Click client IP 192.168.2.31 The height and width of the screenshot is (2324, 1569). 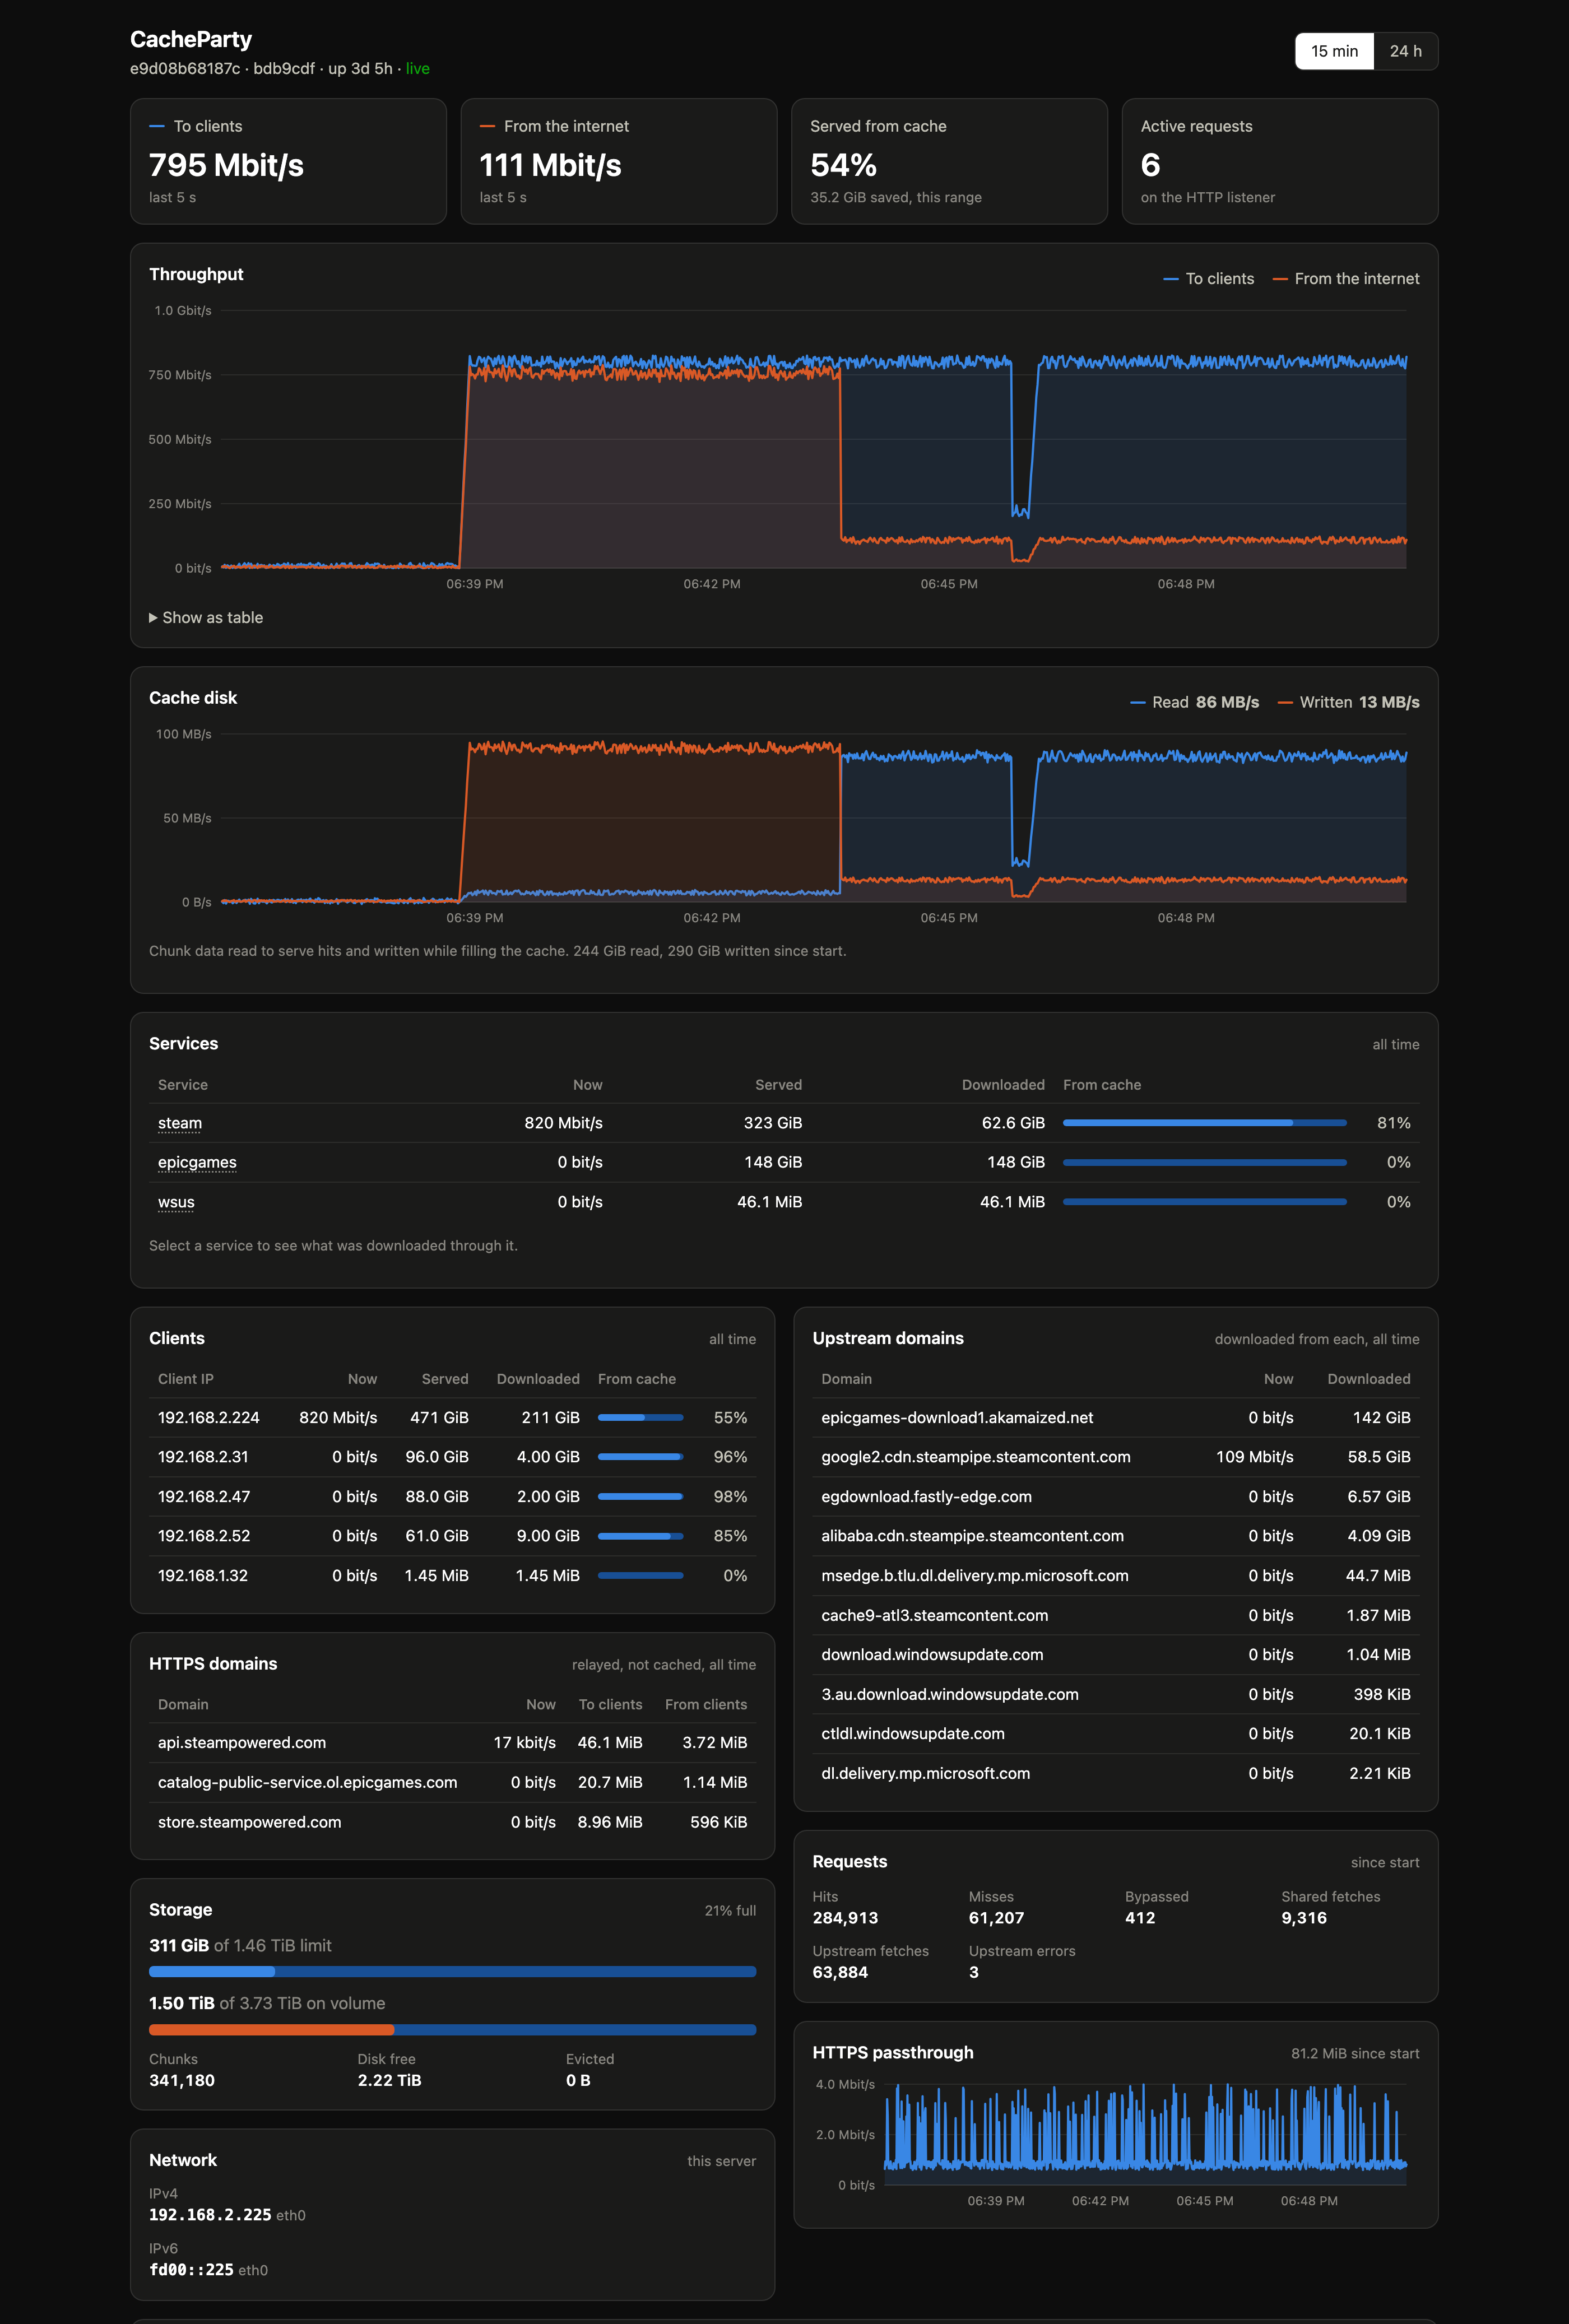[x=203, y=1457]
